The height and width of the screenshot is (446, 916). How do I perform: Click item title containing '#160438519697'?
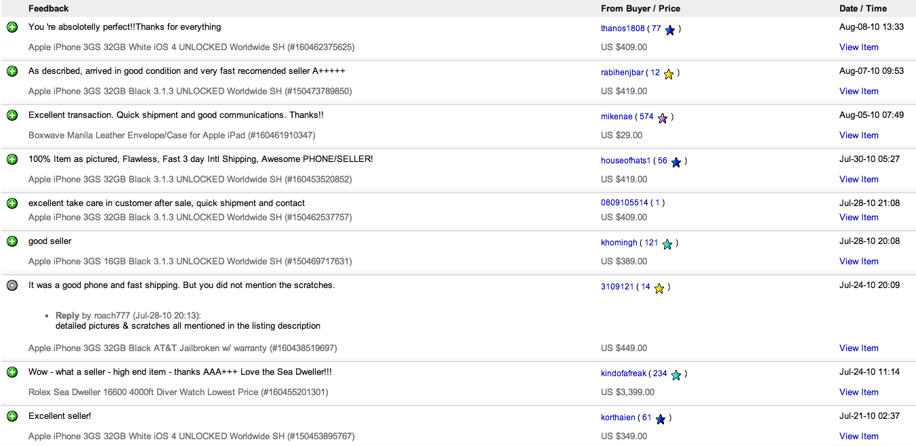(182, 348)
